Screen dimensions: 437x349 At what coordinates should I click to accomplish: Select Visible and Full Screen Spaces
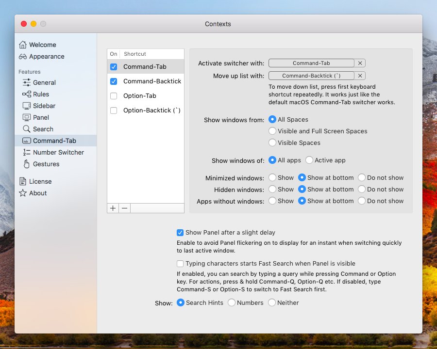tap(272, 131)
